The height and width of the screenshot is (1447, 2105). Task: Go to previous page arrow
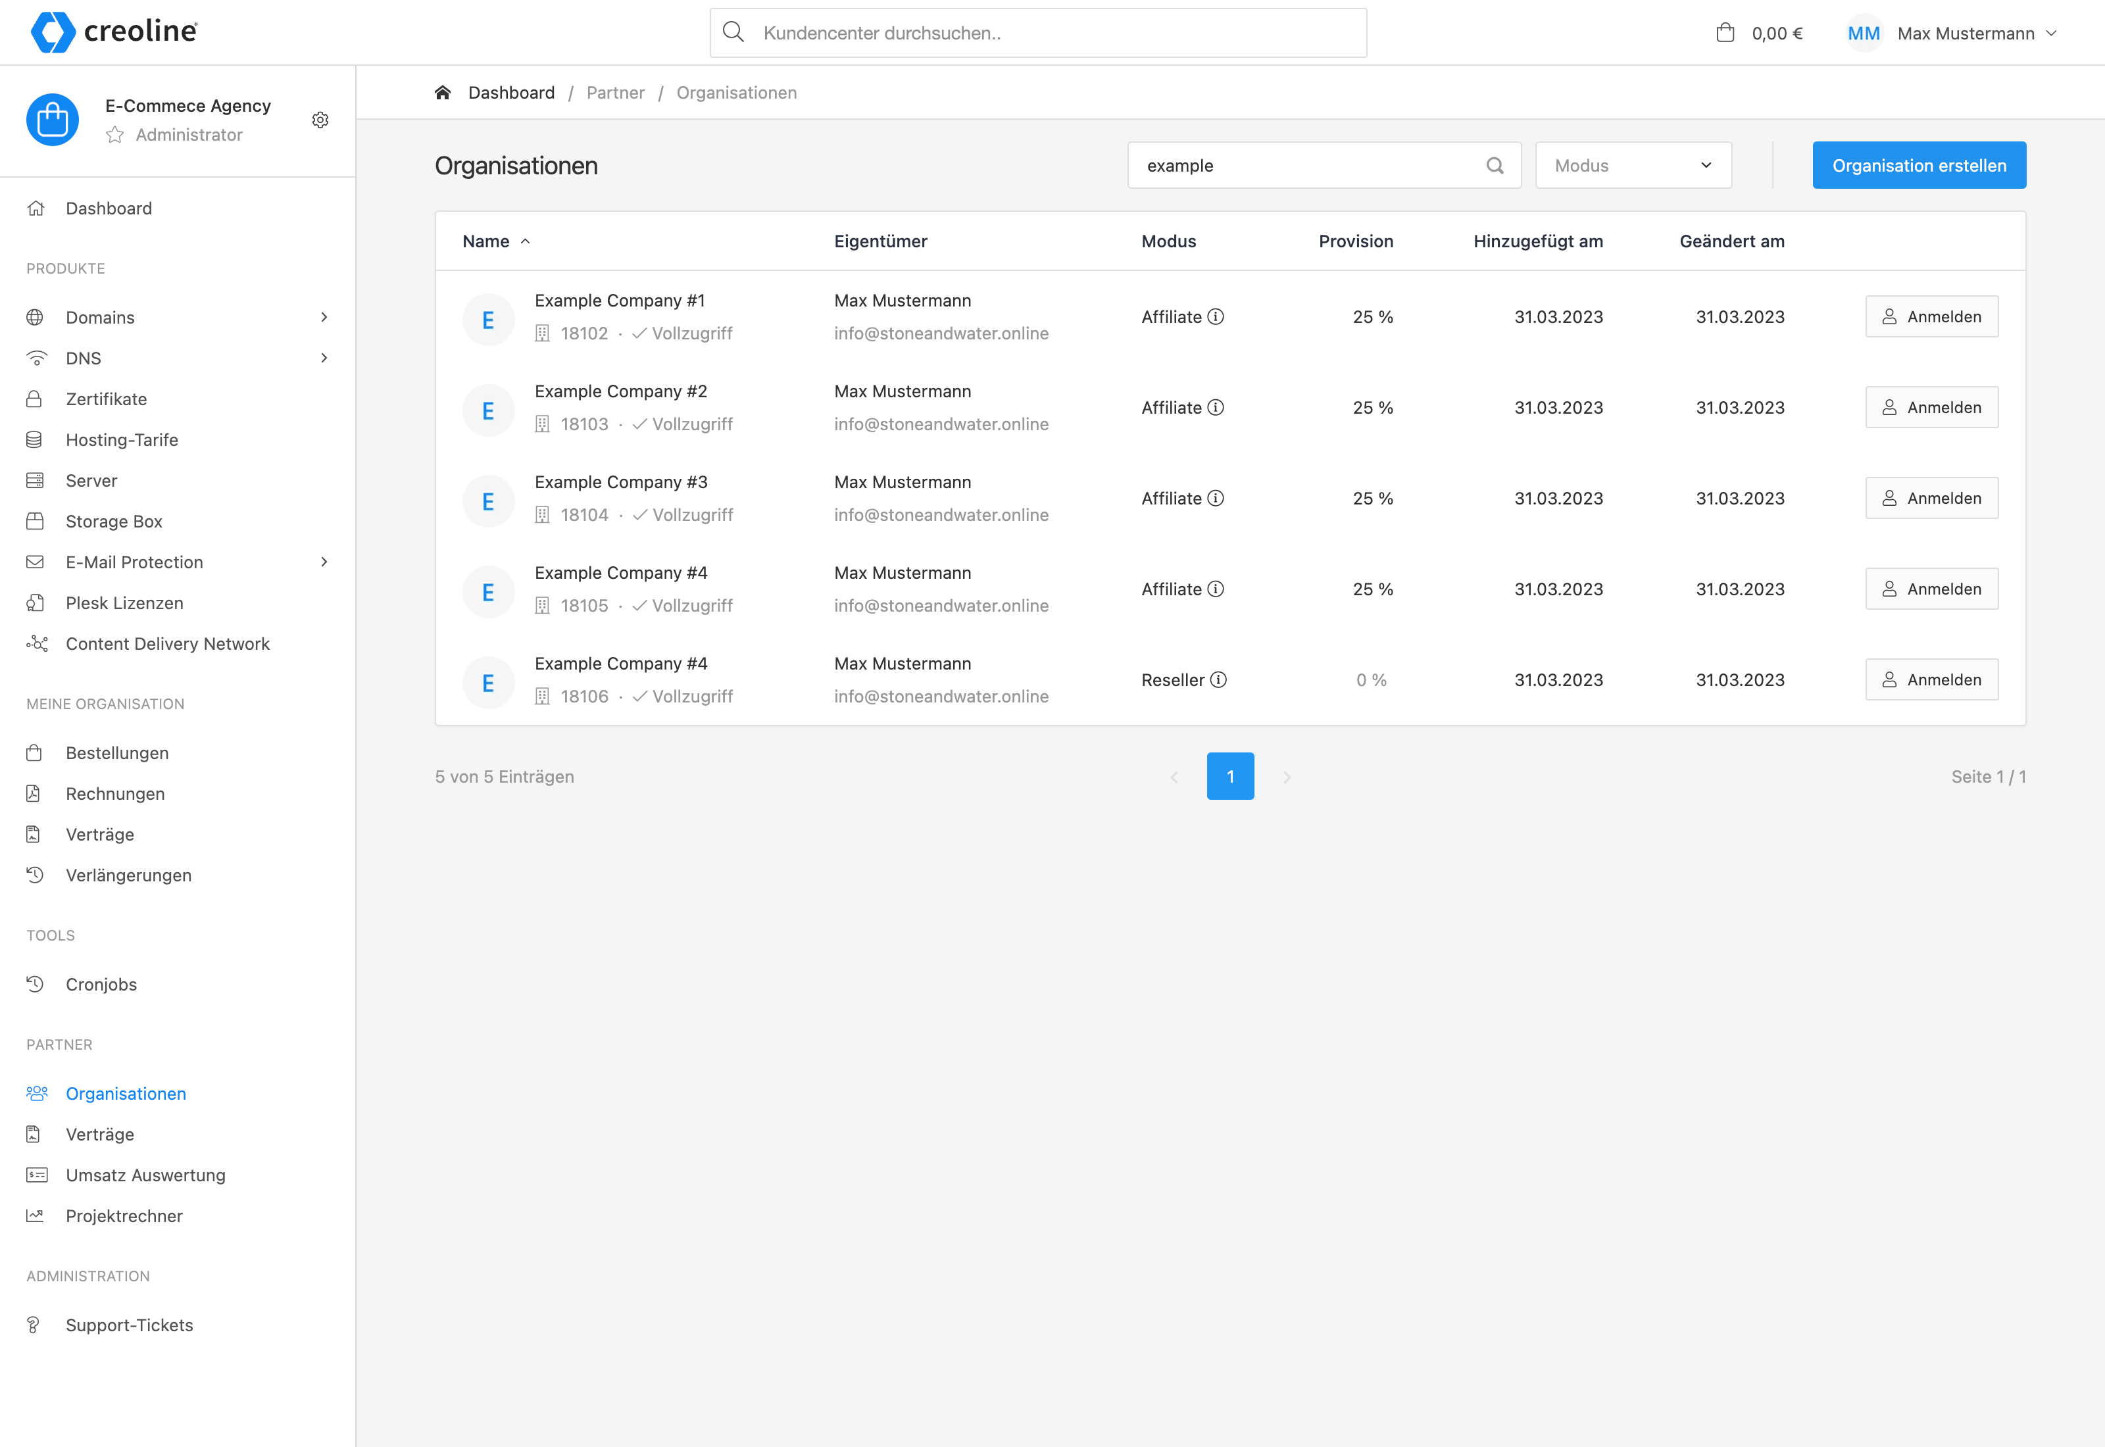(1174, 777)
